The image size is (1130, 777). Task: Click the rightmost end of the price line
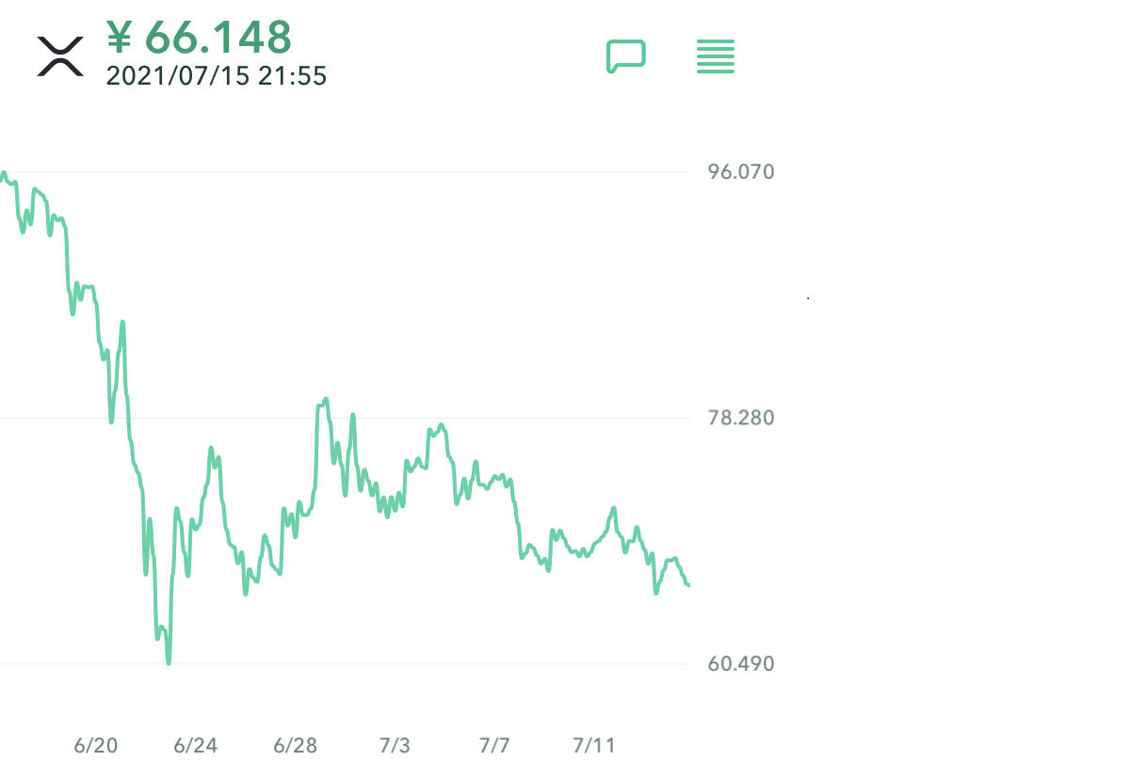click(x=688, y=585)
